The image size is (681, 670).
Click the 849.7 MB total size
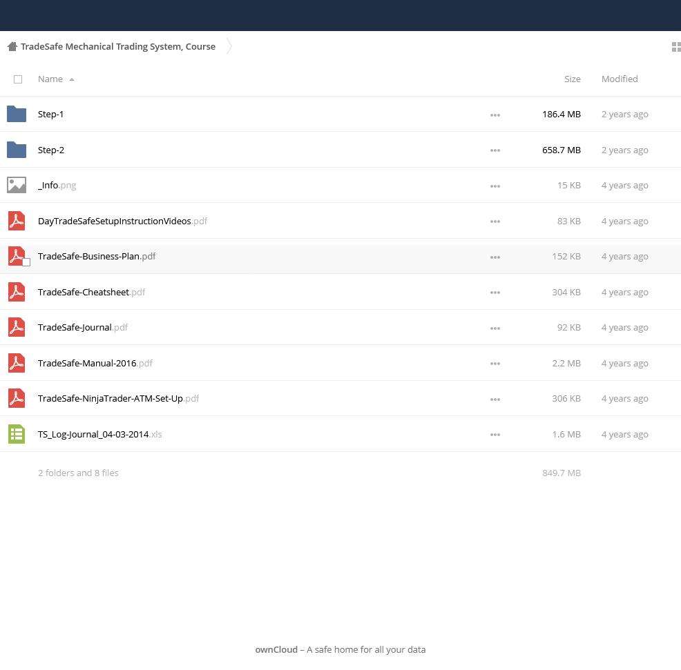coord(561,473)
